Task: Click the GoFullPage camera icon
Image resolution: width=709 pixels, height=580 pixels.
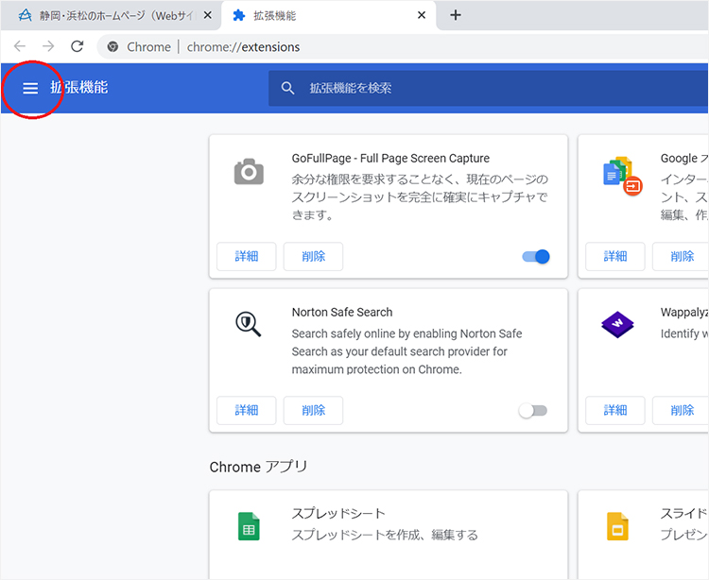Action: [x=249, y=171]
